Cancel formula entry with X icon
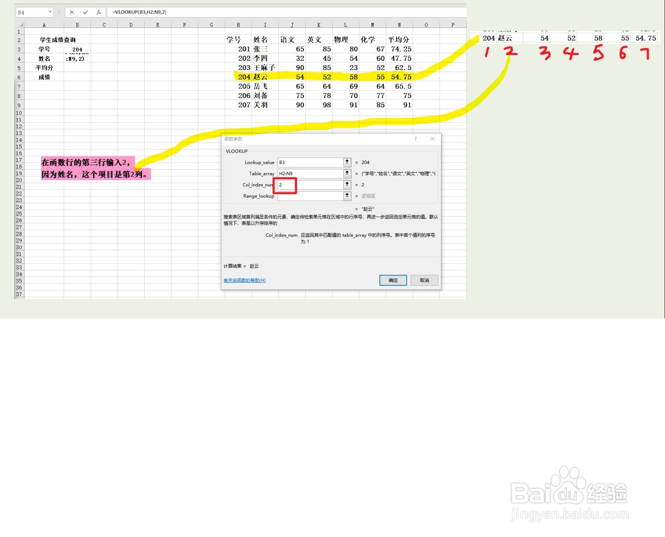The image size is (665, 537). [x=72, y=12]
